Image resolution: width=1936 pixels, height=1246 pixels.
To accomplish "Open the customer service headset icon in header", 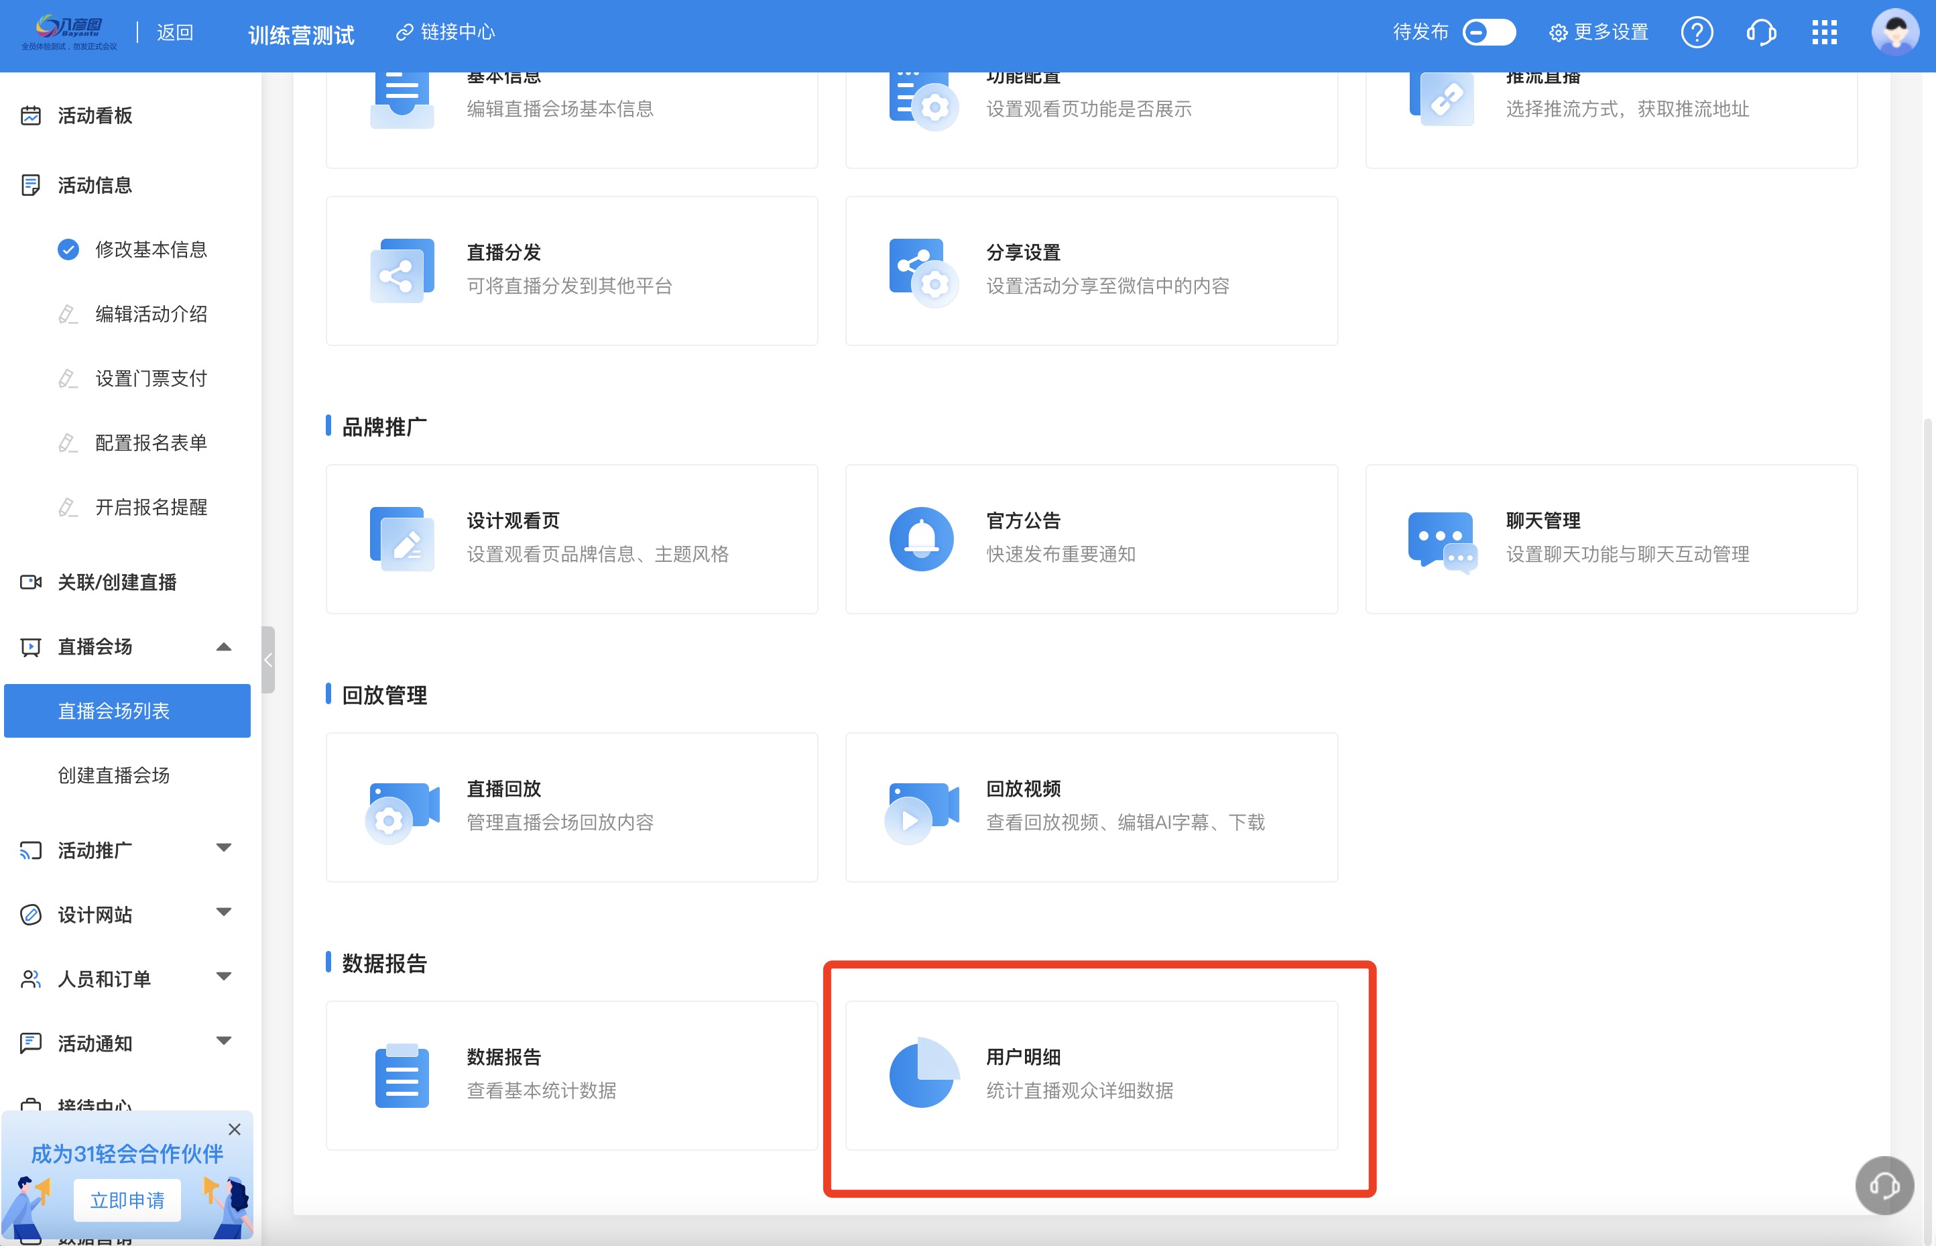I will (1760, 32).
